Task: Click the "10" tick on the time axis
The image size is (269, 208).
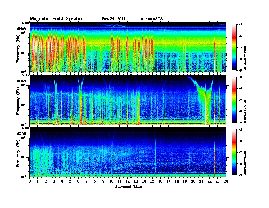Action: [x=111, y=181]
